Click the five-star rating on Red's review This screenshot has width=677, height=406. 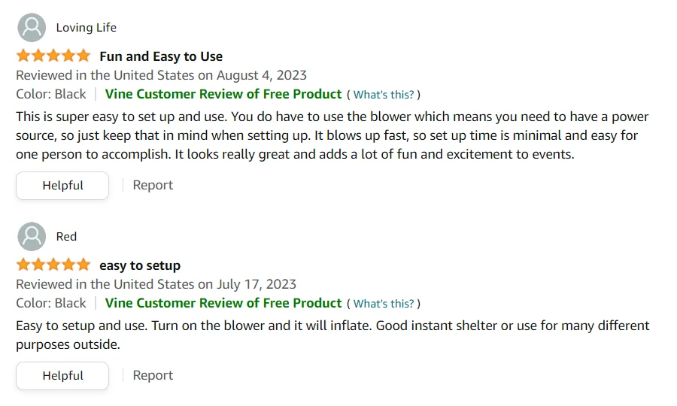tap(53, 265)
